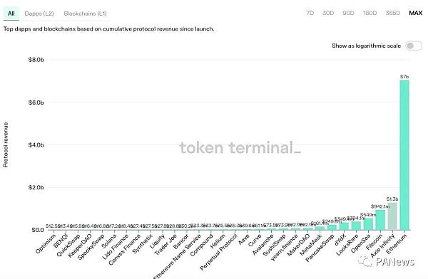428x279 pixels.
Task: Click the dYdX revenue bar
Action: click(344, 226)
